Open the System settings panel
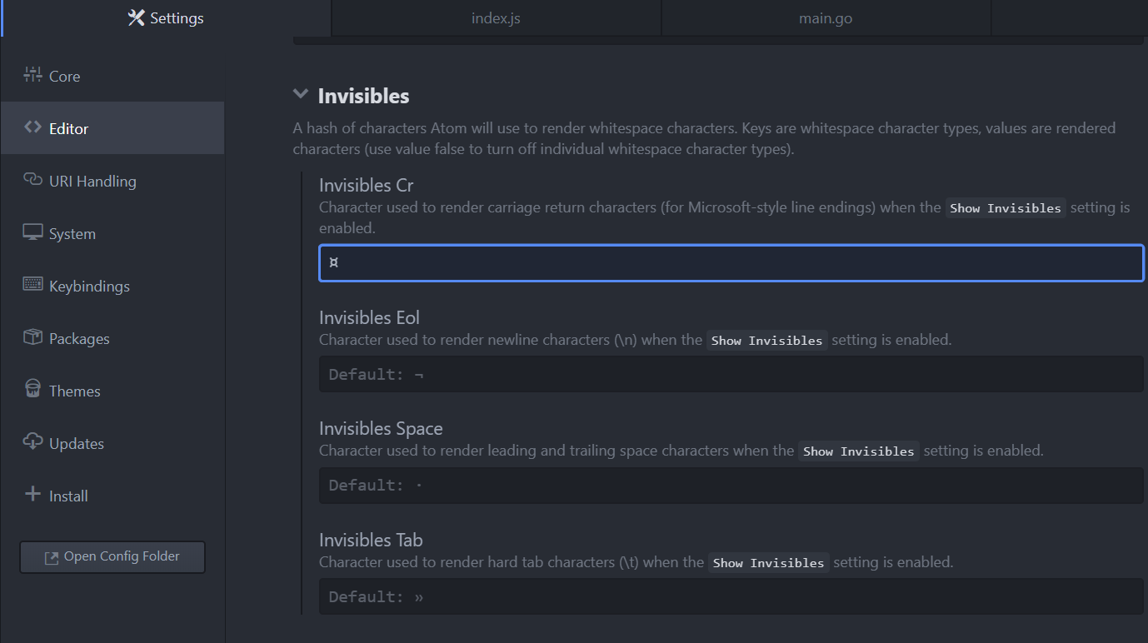Screen dimensions: 1148x643 (112, 233)
